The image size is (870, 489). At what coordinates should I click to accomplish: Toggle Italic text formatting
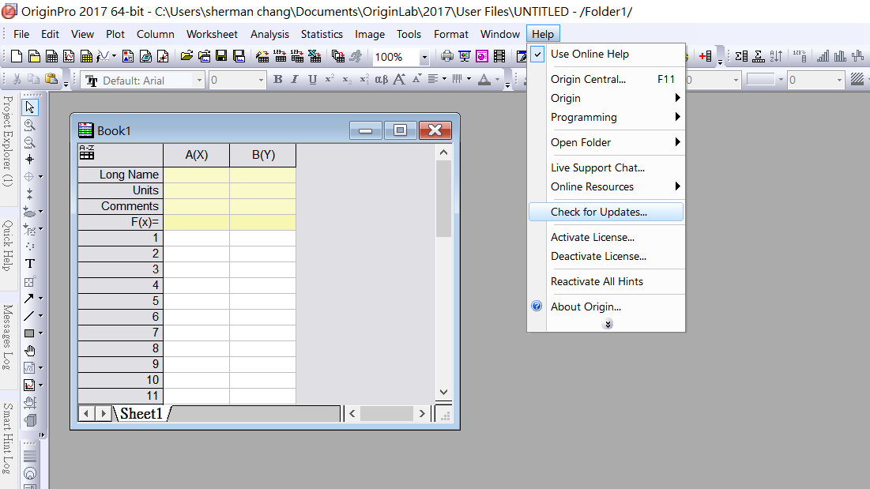[295, 80]
